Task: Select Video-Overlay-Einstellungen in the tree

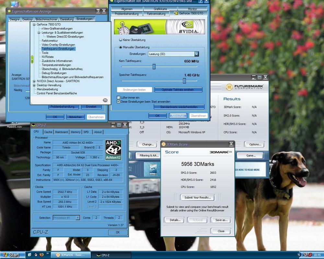Action: pos(58,45)
